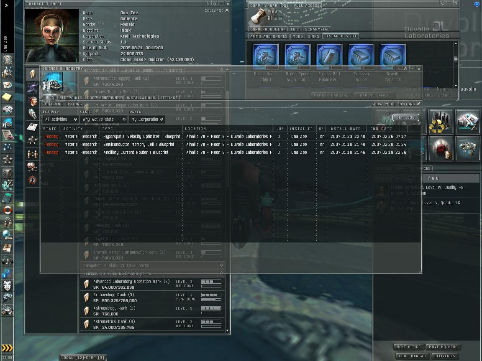Collapse the Character Sheet header
Image resolution: width=482 pixels, height=361 pixels.
click(x=217, y=10)
